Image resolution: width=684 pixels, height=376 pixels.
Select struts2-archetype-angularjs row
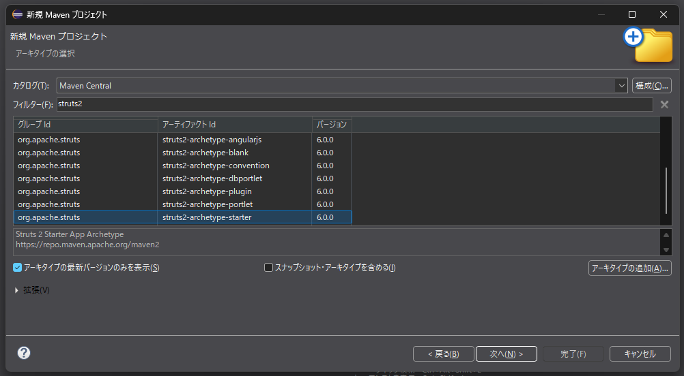click(183, 140)
